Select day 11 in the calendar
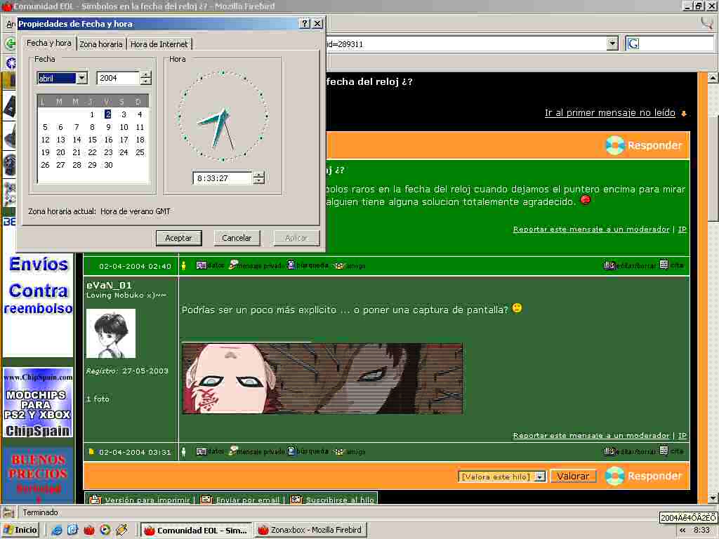719x539 pixels. tap(140, 127)
